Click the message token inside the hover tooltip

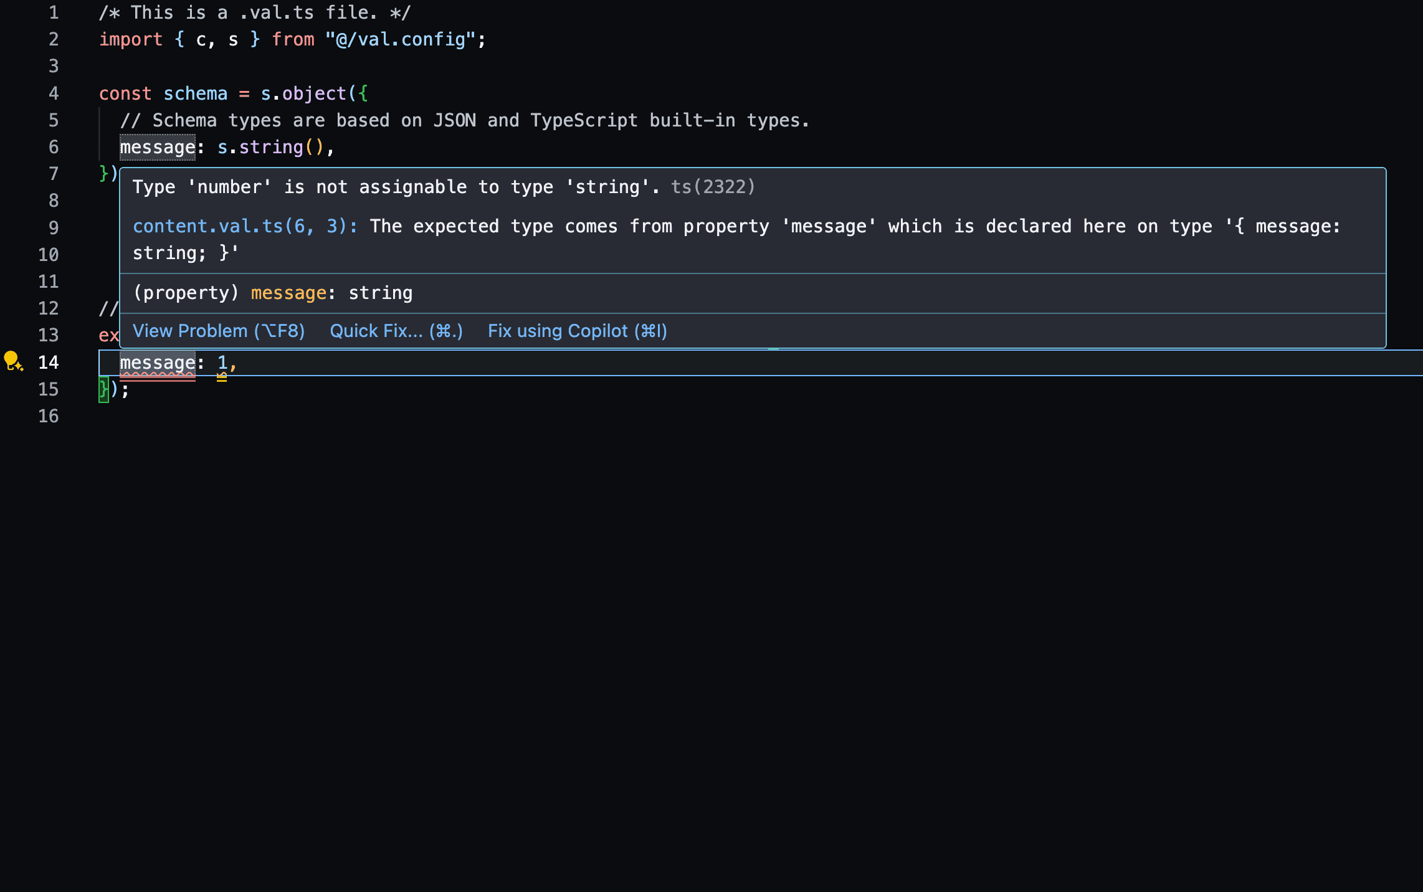288,293
